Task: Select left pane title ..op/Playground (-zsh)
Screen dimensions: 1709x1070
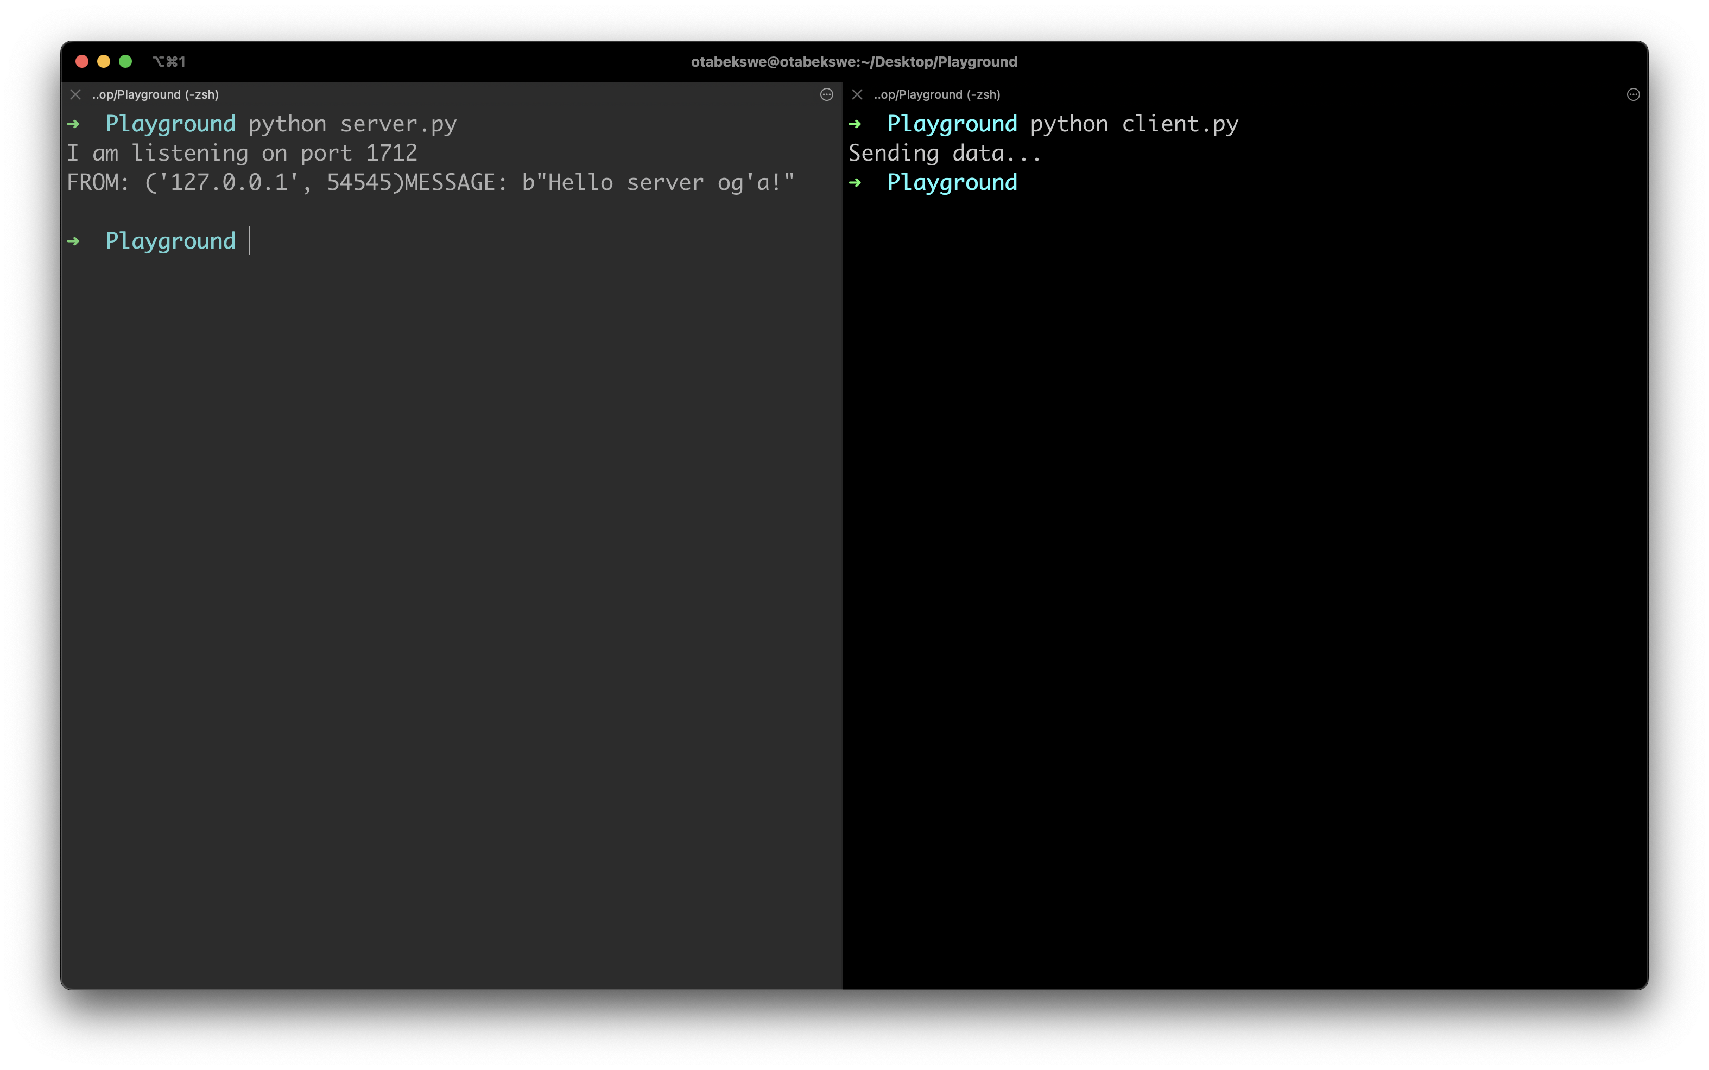Action: 155,94
